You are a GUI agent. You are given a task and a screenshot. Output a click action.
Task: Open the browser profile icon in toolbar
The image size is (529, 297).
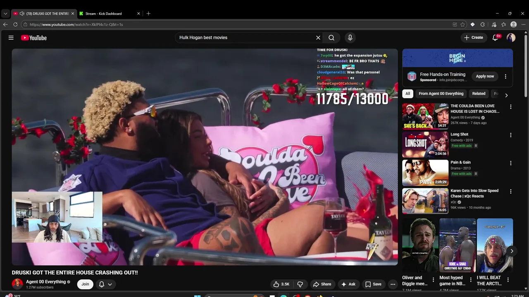point(514,24)
